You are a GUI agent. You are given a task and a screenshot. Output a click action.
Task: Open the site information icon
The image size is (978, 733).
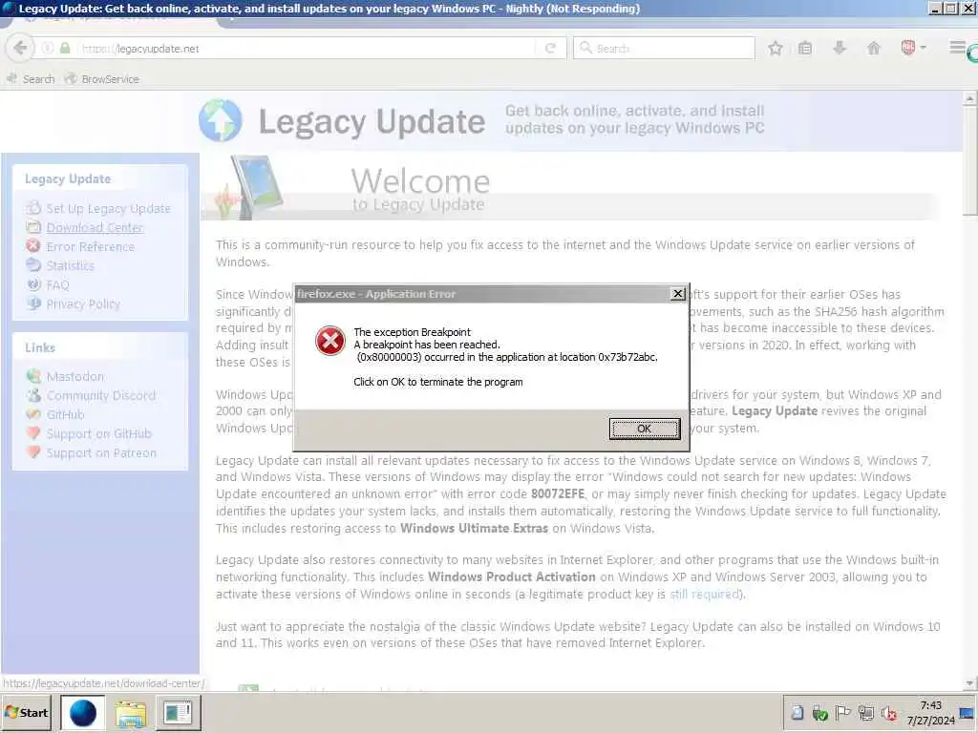click(48, 48)
